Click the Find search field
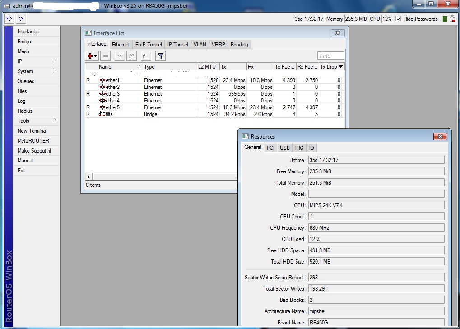The image size is (460, 329). click(x=330, y=56)
